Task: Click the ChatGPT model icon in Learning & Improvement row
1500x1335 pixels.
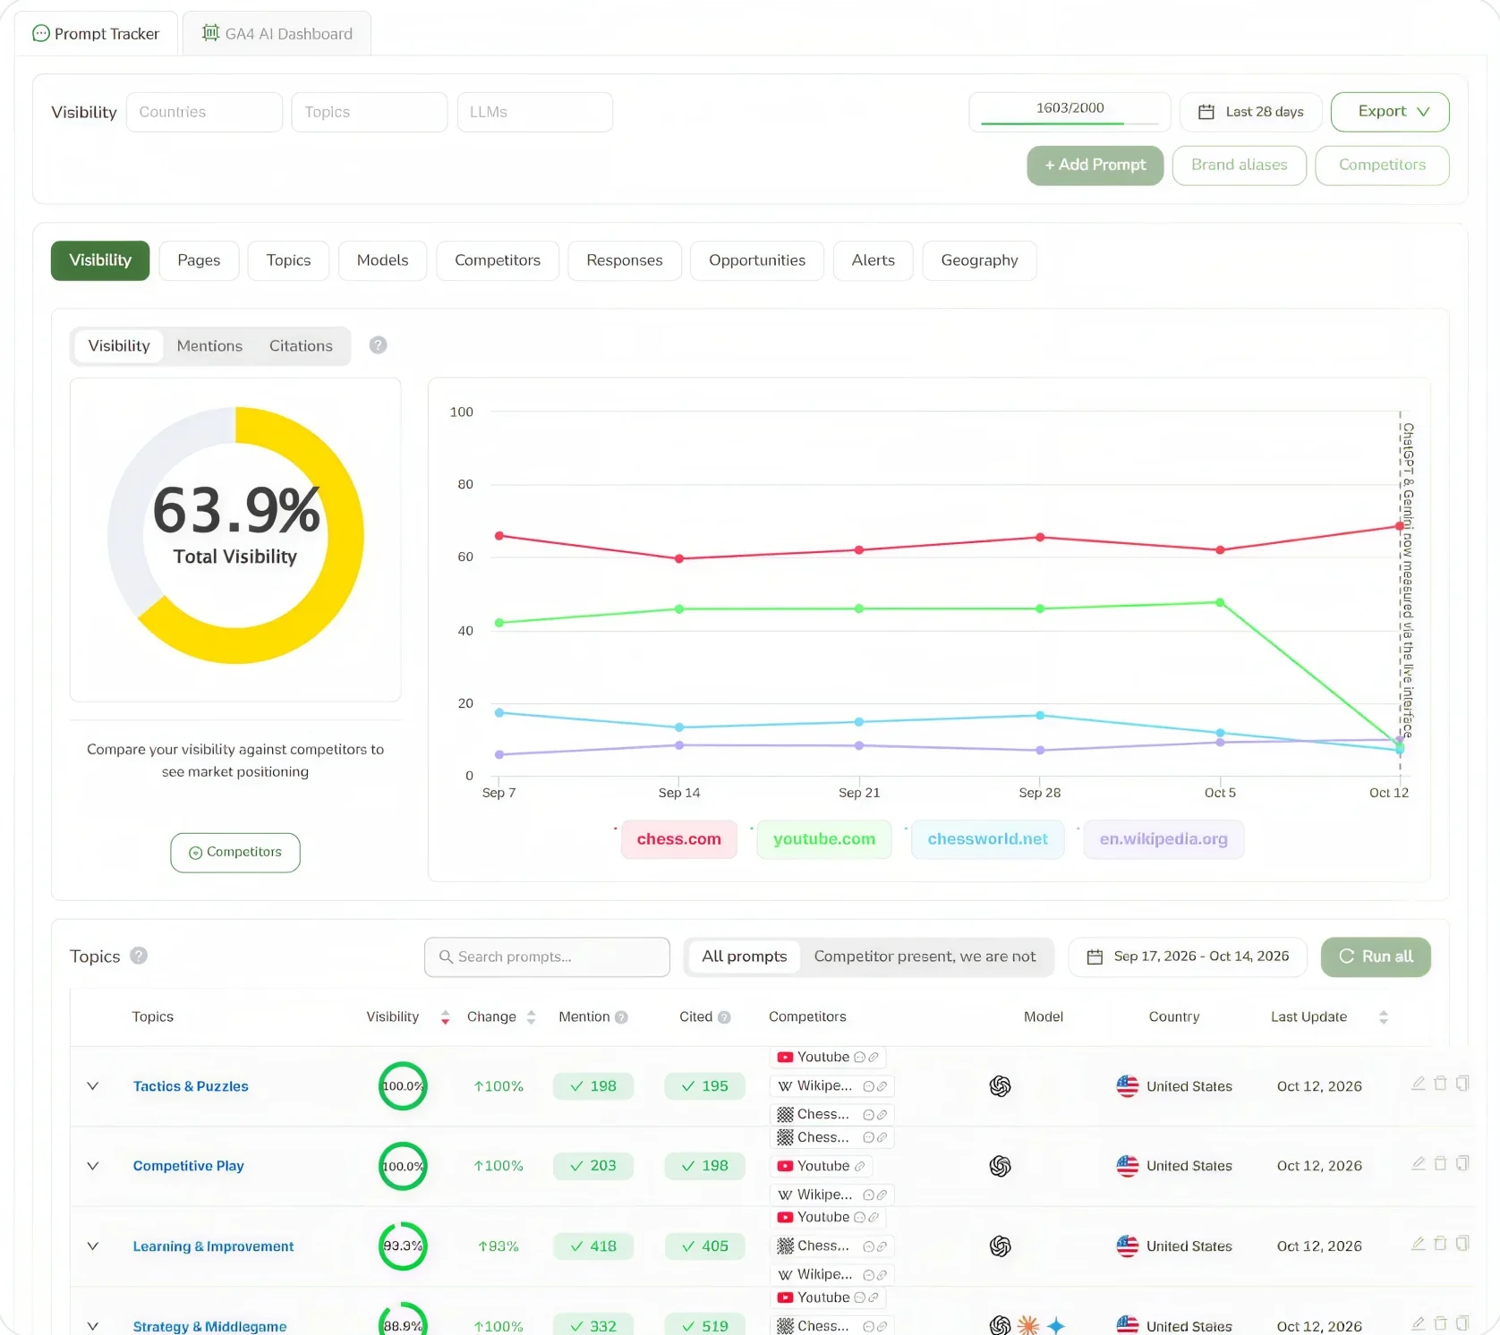Action: [x=1000, y=1246]
